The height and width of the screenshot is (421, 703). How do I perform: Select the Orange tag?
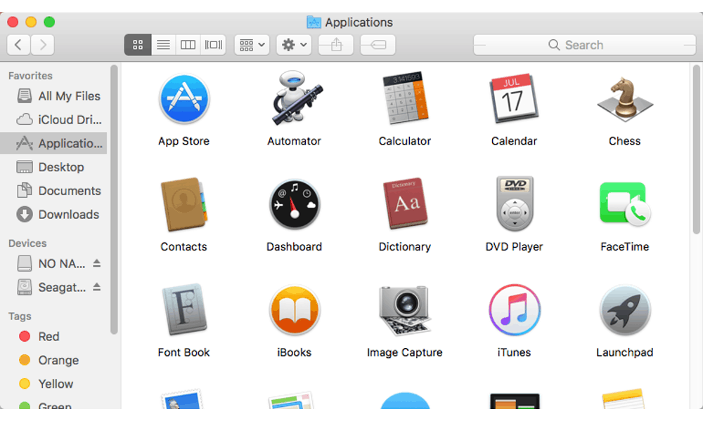pos(54,360)
